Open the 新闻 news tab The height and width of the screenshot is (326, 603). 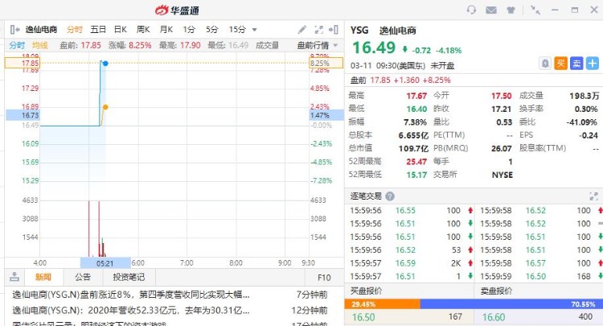(x=43, y=277)
